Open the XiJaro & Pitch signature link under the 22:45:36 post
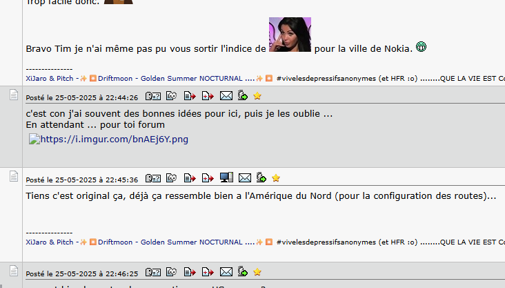Viewport: 505px width, 288px height. coord(50,242)
